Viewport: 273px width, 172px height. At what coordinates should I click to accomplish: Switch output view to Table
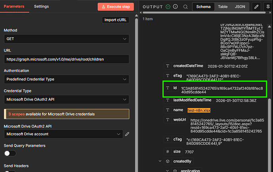(x=223, y=7)
